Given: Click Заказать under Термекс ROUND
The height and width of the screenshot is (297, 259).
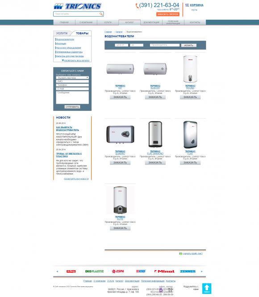Looking at the screenshot, I should (190, 97).
